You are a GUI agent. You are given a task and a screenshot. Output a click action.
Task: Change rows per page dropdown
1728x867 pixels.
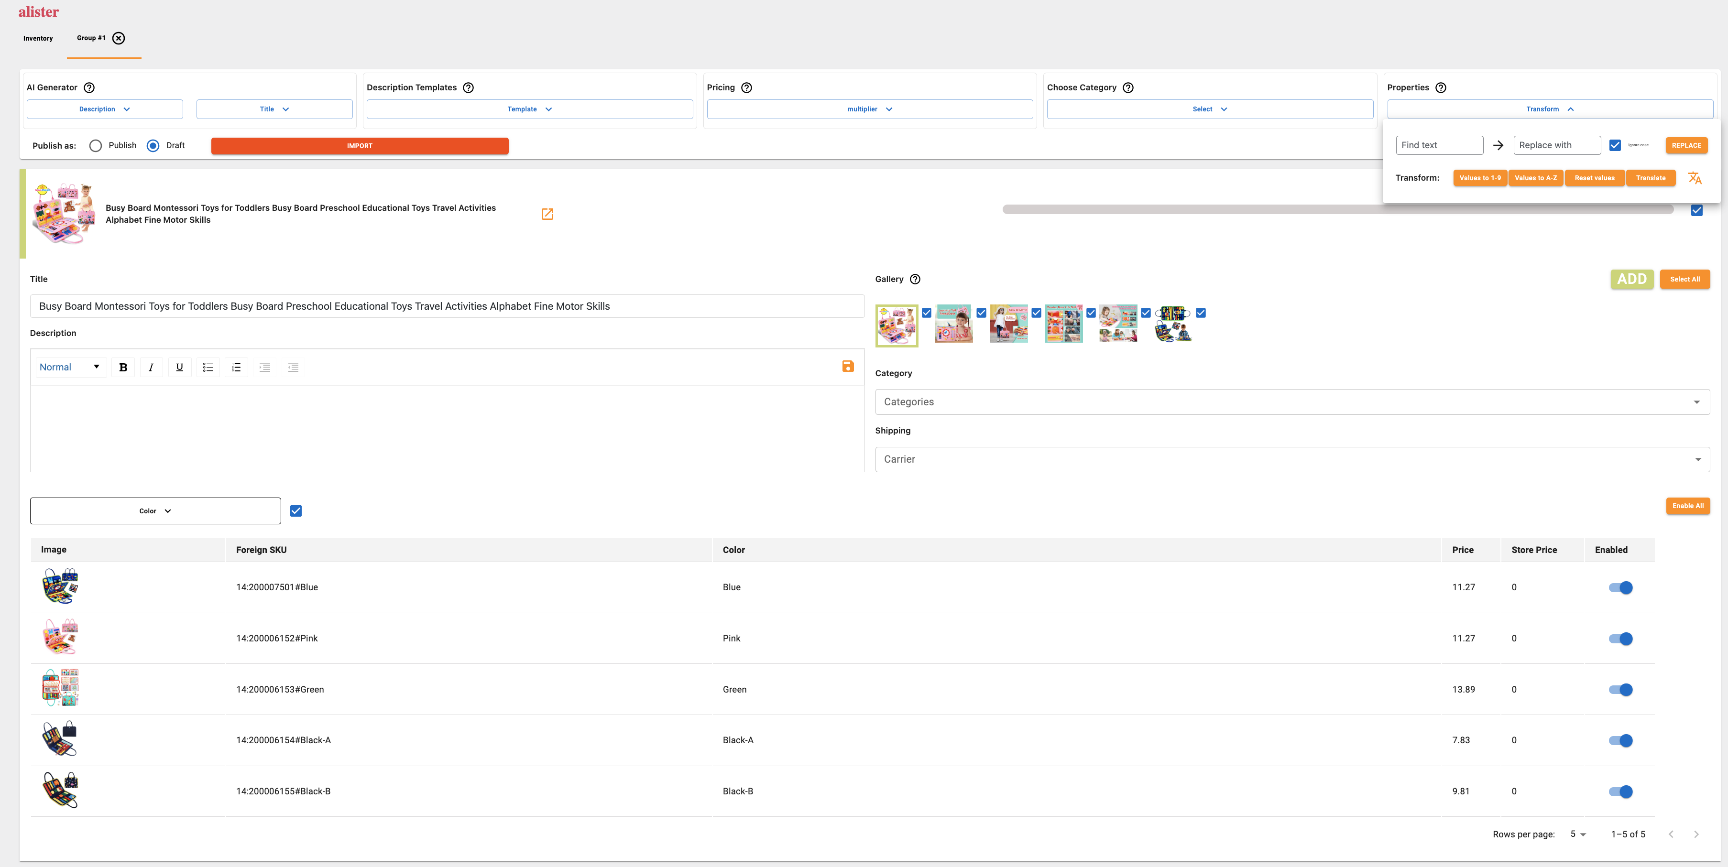coord(1578,834)
